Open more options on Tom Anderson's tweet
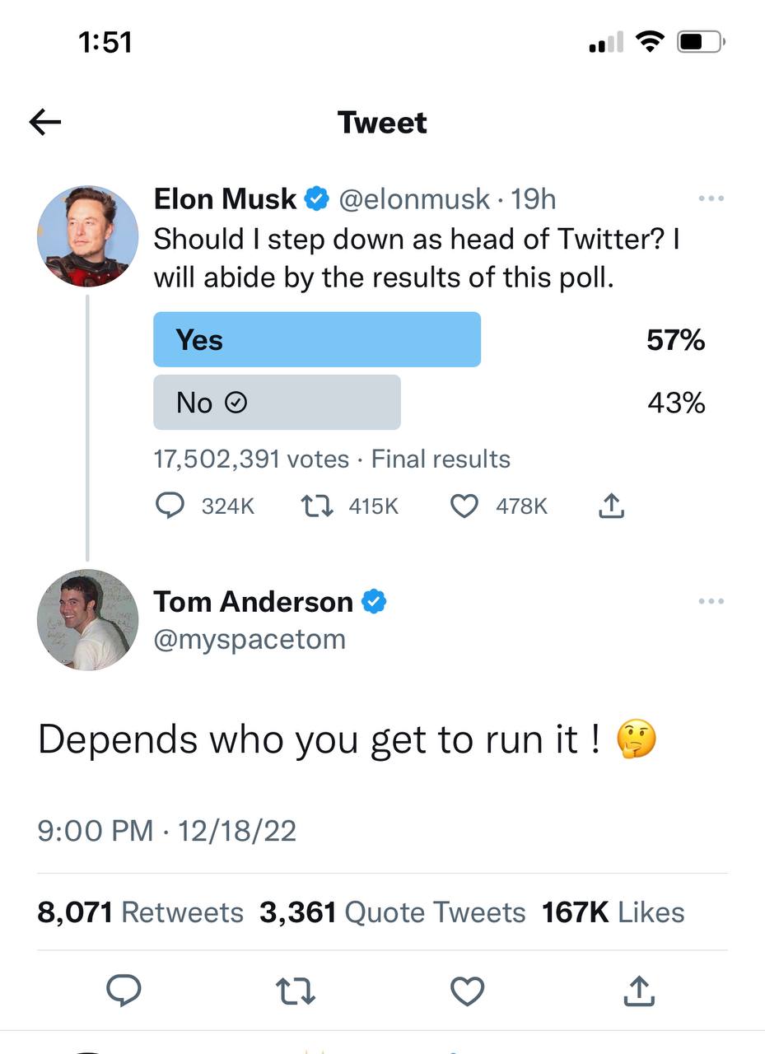 [710, 602]
